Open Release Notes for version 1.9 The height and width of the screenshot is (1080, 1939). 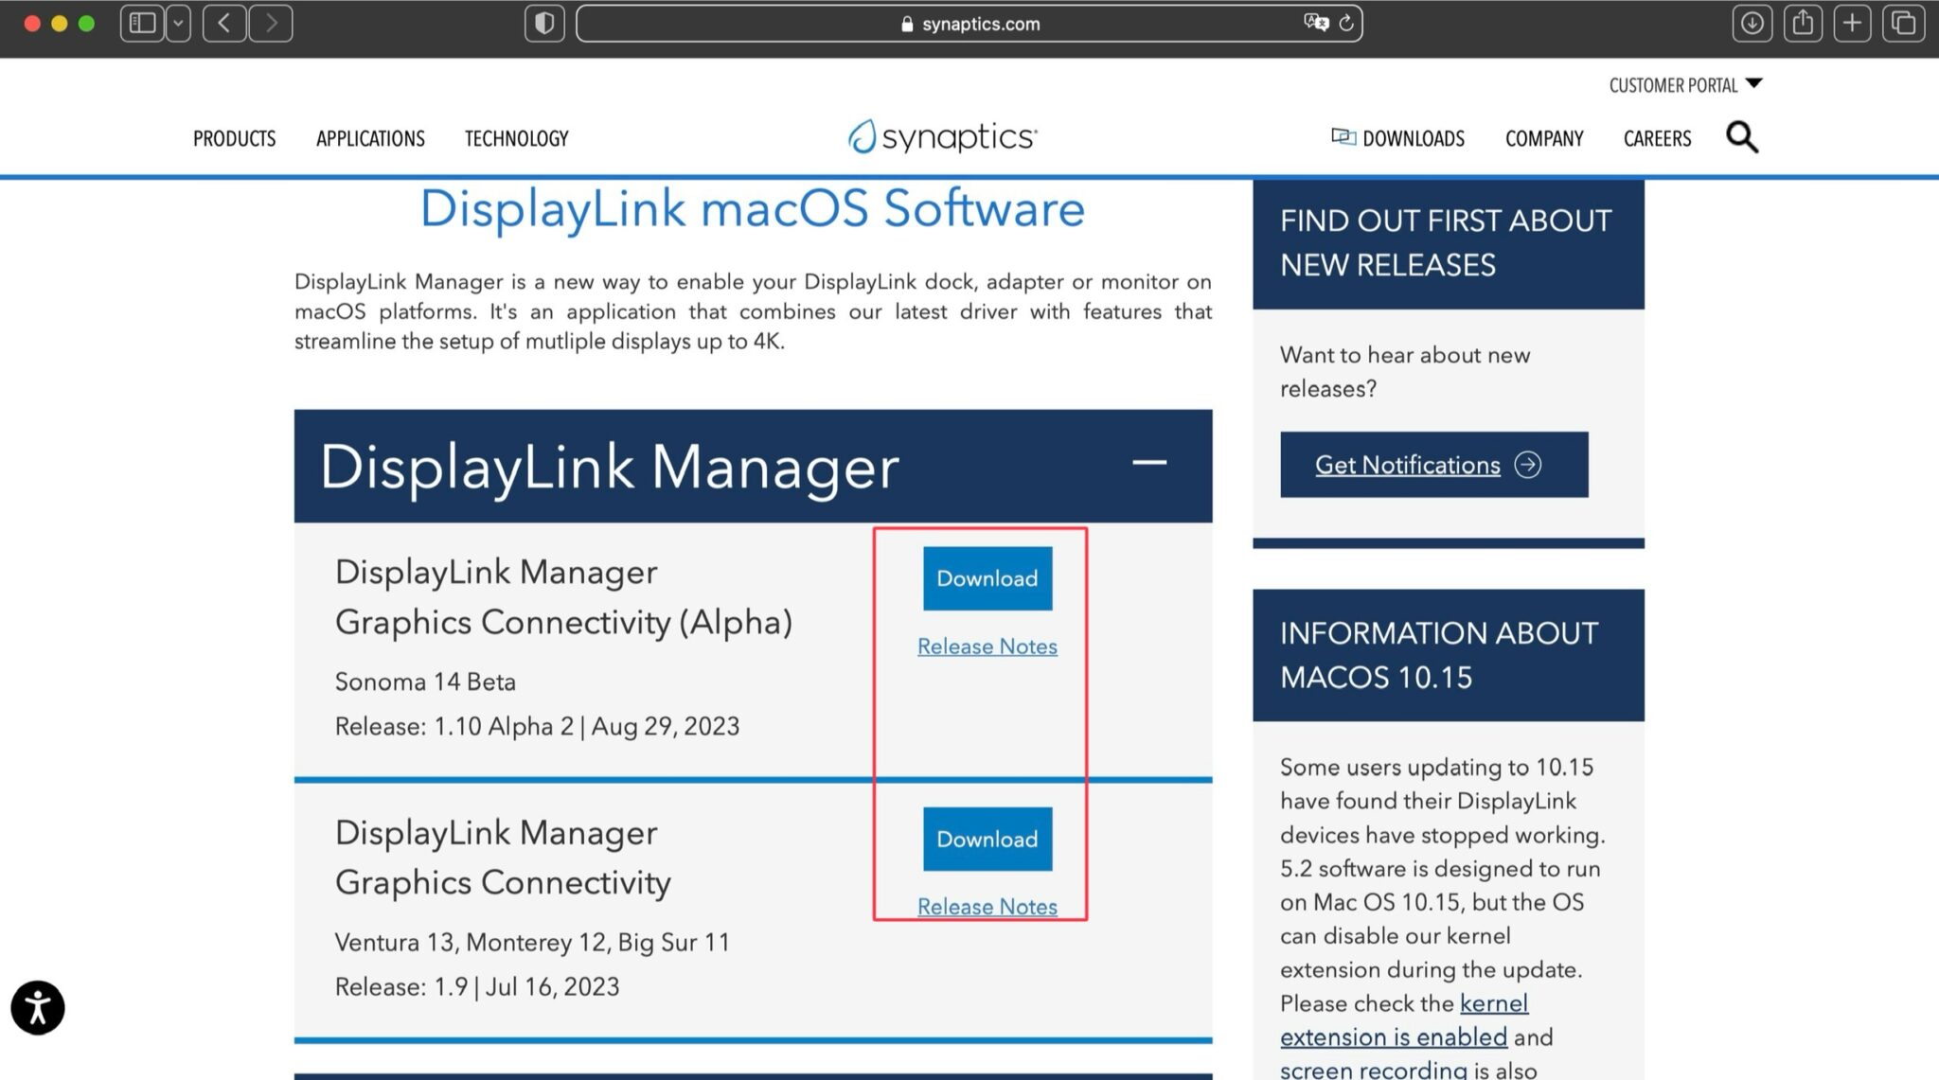(x=987, y=907)
